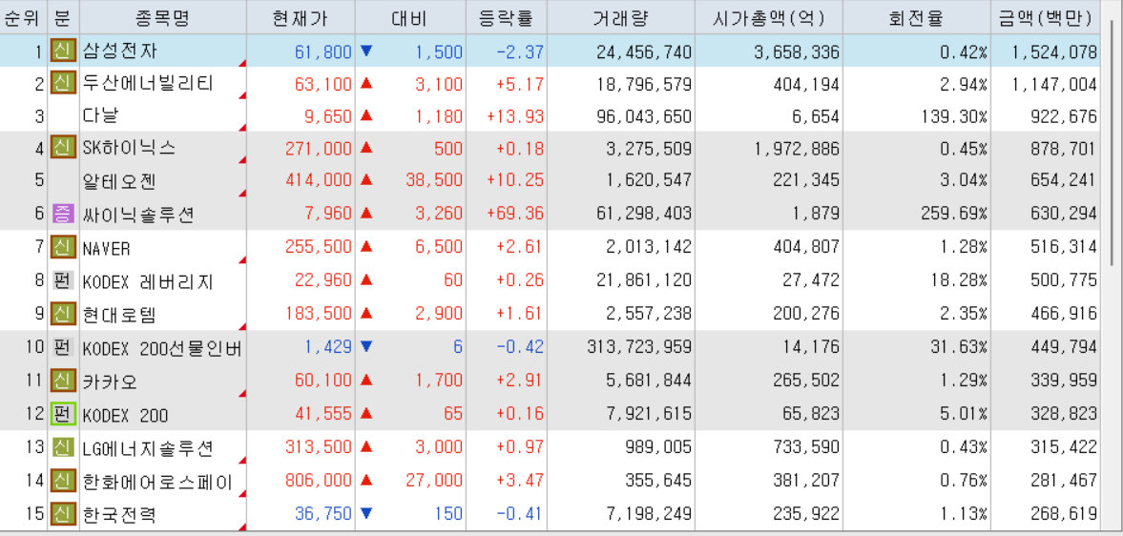Sort by the 금액(백만) column header

[x=1045, y=17]
